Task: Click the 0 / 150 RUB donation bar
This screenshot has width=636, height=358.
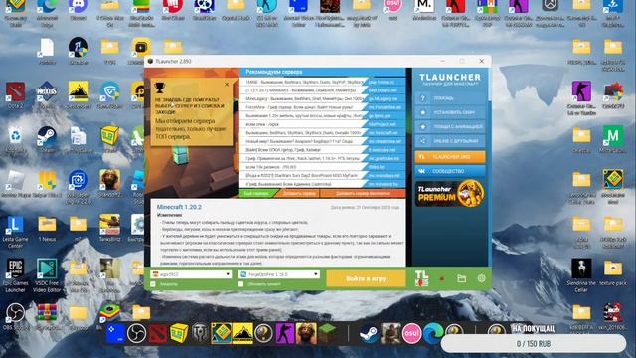Action: pos(534,344)
